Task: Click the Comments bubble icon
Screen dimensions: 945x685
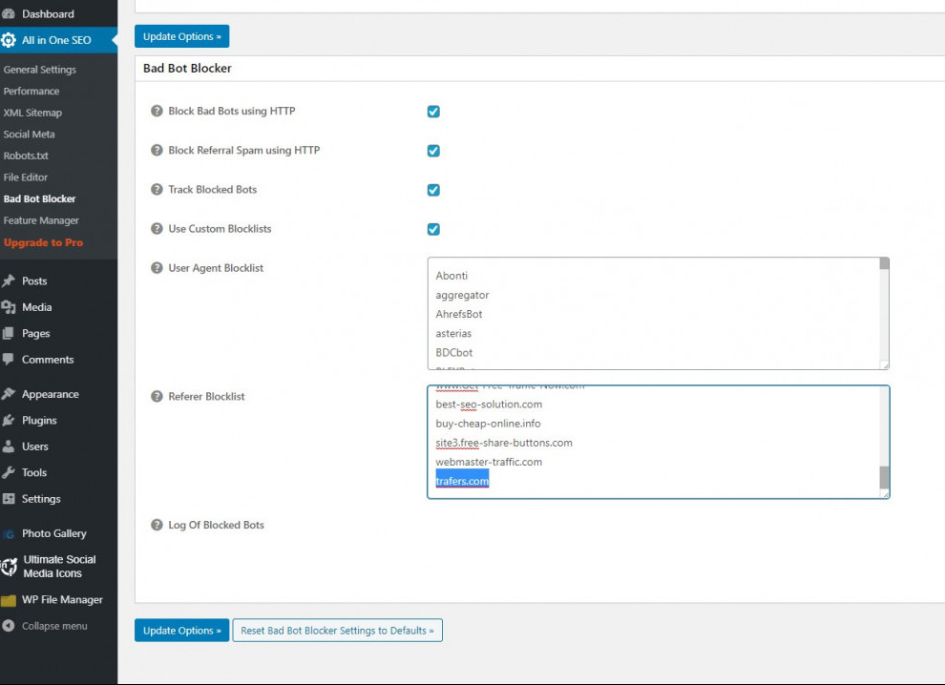Action: [x=9, y=359]
